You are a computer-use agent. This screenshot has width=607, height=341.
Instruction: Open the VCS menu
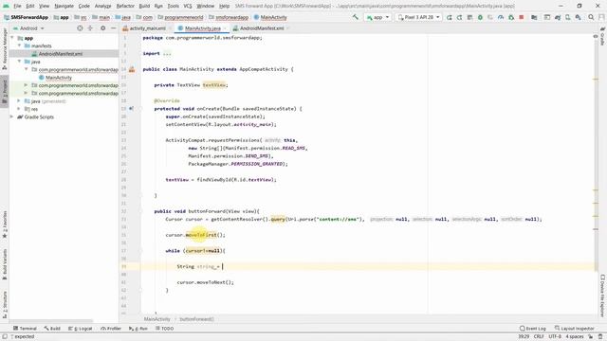tap(188, 6)
